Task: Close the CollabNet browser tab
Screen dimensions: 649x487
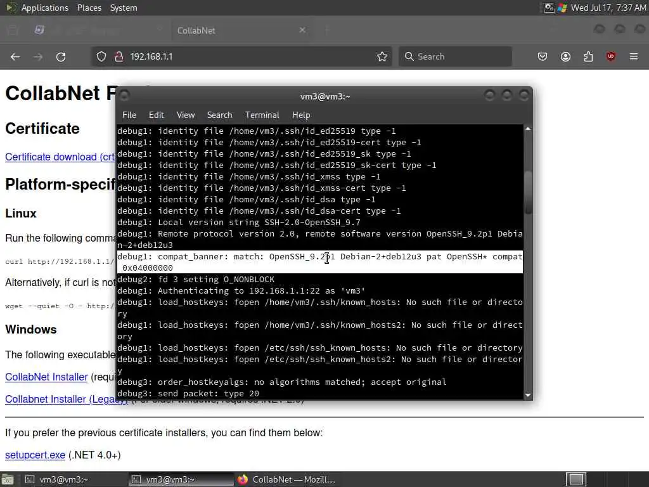Action: click(x=302, y=30)
